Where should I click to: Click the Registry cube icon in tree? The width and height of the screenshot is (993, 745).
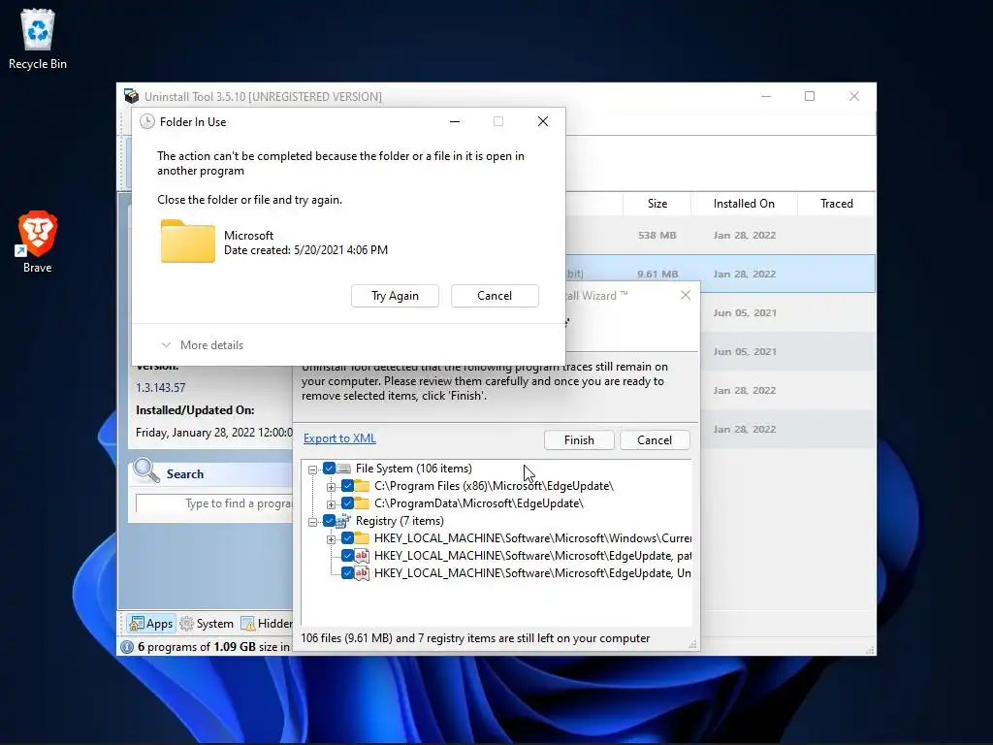tap(344, 521)
